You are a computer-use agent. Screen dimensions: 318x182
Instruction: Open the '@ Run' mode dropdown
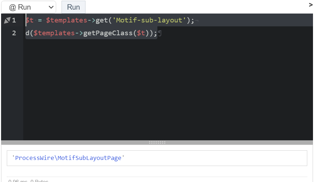29,7
